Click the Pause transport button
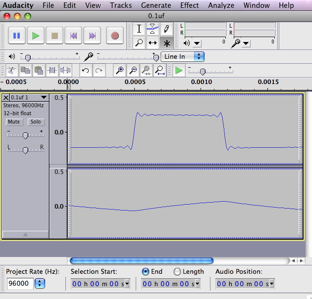 (17, 36)
